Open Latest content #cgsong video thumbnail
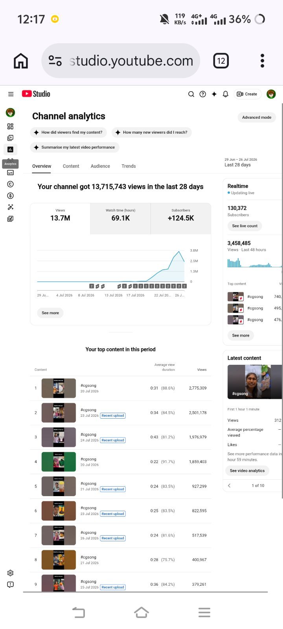The height and width of the screenshot is (629, 283). click(255, 382)
